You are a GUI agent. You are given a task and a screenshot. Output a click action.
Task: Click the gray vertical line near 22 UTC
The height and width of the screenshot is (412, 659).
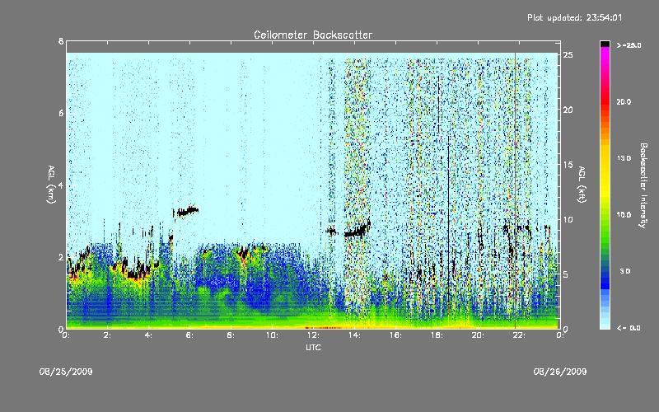pos(516,190)
